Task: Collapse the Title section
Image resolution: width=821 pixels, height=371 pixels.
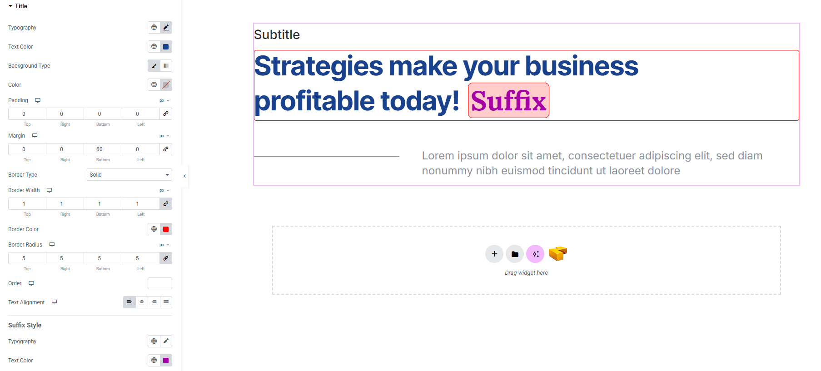Action: (10, 6)
